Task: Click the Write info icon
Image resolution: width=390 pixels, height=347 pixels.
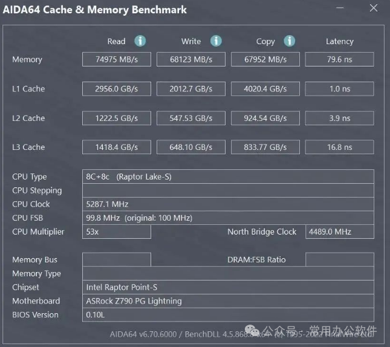Action: (x=216, y=41)
